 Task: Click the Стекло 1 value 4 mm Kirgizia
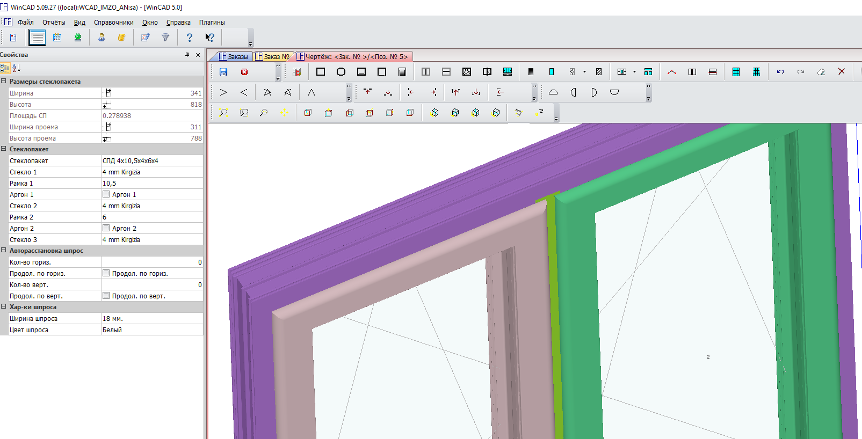(x=152, y=172)
